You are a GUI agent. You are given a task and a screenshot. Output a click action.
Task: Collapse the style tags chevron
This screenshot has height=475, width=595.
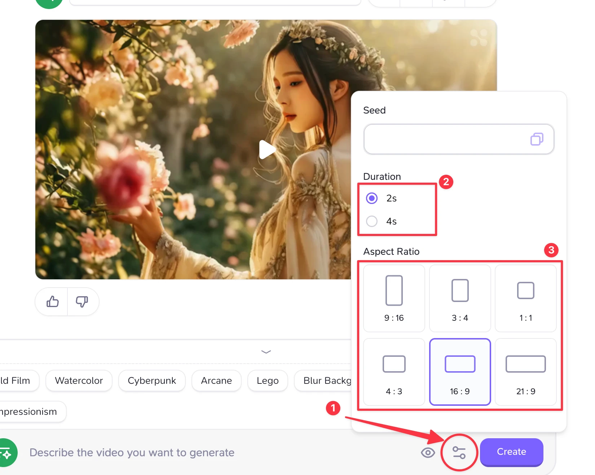266,352
